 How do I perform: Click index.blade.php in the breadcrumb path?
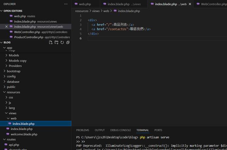click(129, 11)
